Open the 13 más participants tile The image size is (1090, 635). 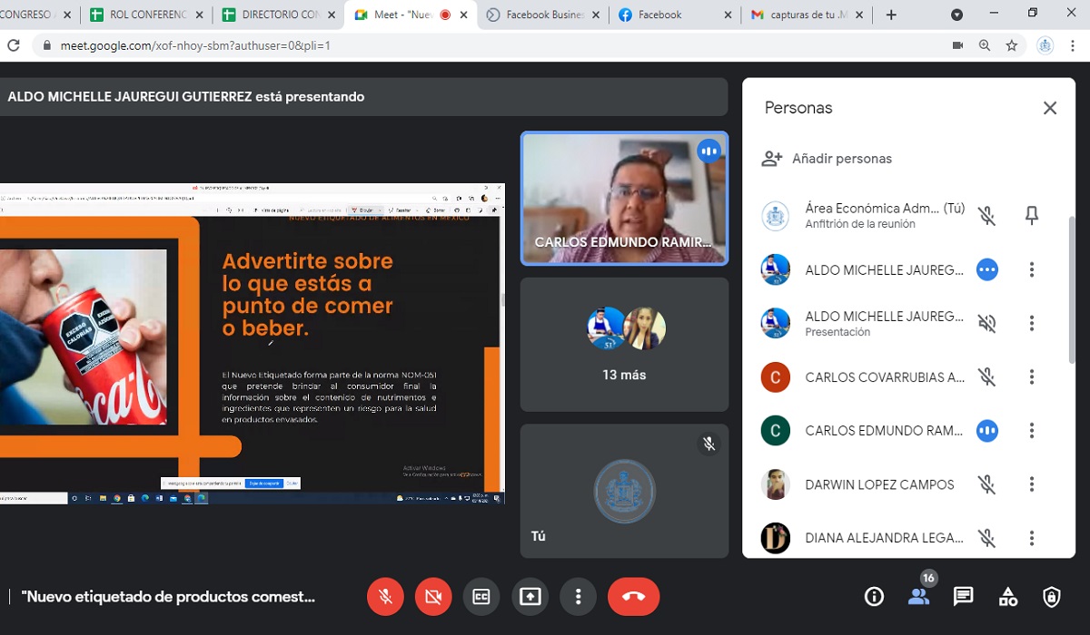(624, 345)
